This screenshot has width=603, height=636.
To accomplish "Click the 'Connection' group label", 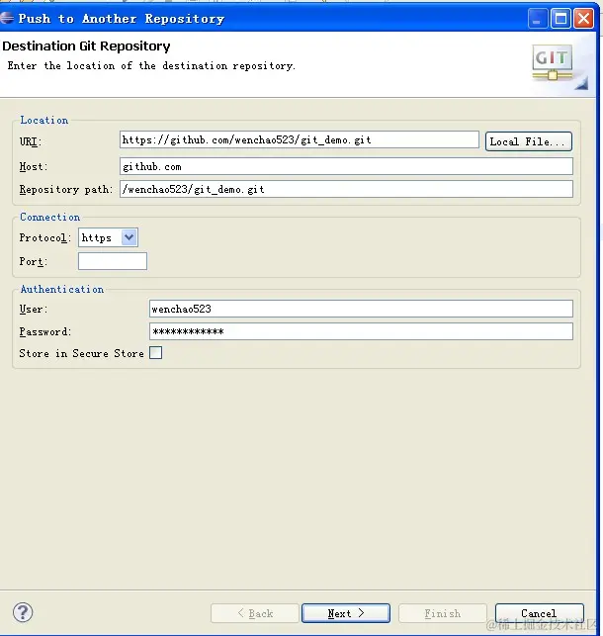I will (x=50, y=217).
